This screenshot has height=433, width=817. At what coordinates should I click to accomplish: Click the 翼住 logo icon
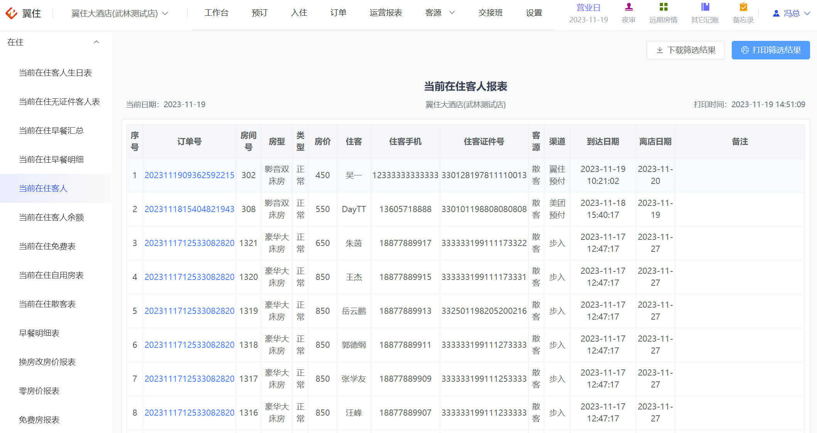[11, 13]
